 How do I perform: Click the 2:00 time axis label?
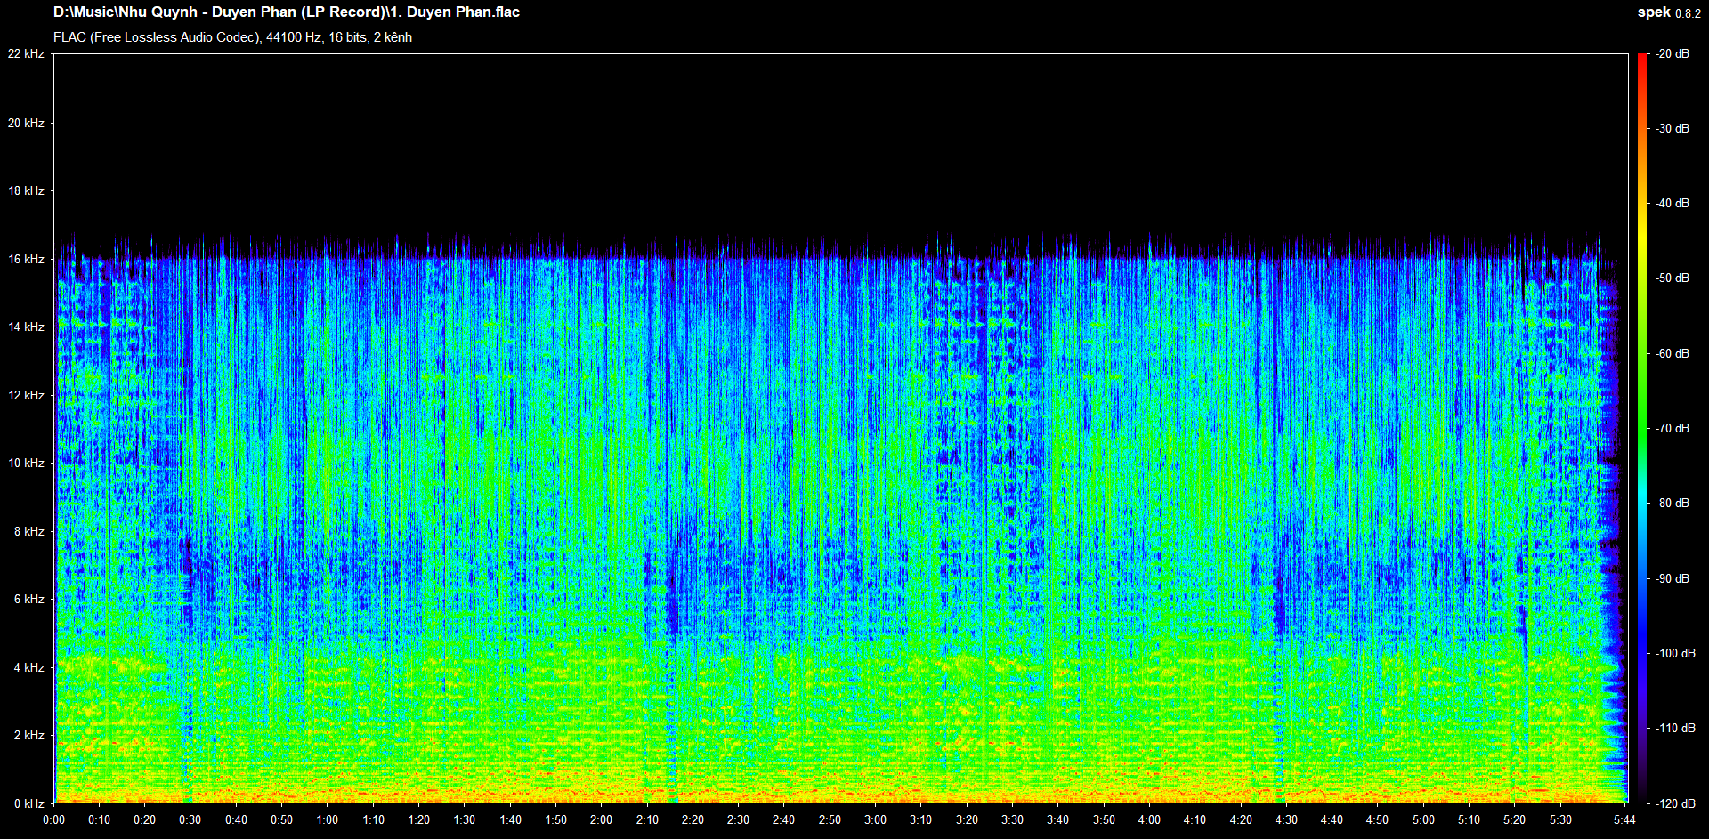(x=602, y=820)
